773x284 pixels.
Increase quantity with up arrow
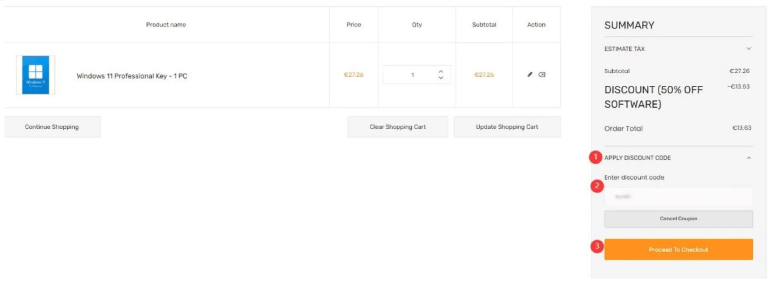[x=441, y=71]
